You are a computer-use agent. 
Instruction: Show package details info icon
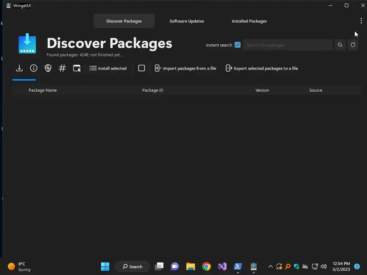point(34,68)
